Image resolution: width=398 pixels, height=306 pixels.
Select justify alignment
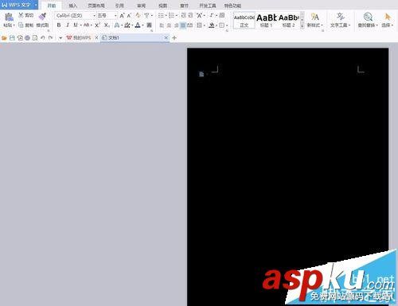click(183, 25)
